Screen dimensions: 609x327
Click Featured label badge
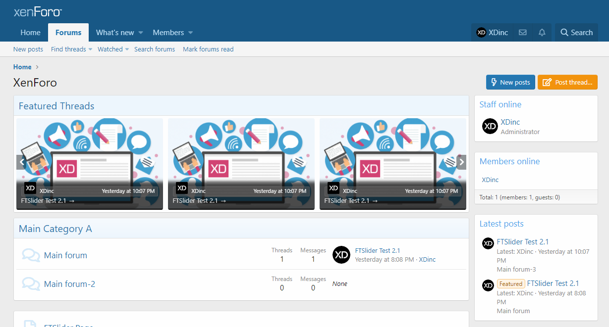[511, 284]
